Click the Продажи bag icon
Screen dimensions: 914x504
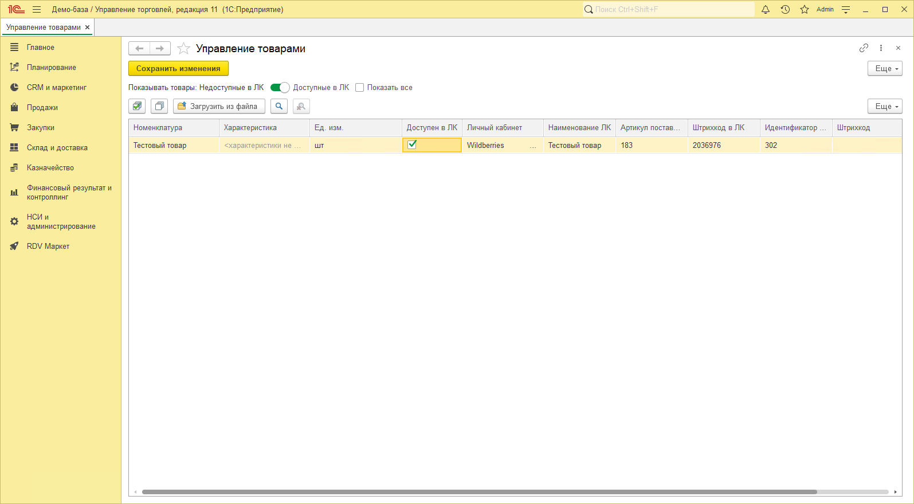[14, 108]
